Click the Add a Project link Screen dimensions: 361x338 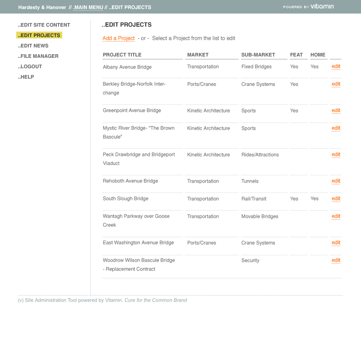[x=119, y=38]
